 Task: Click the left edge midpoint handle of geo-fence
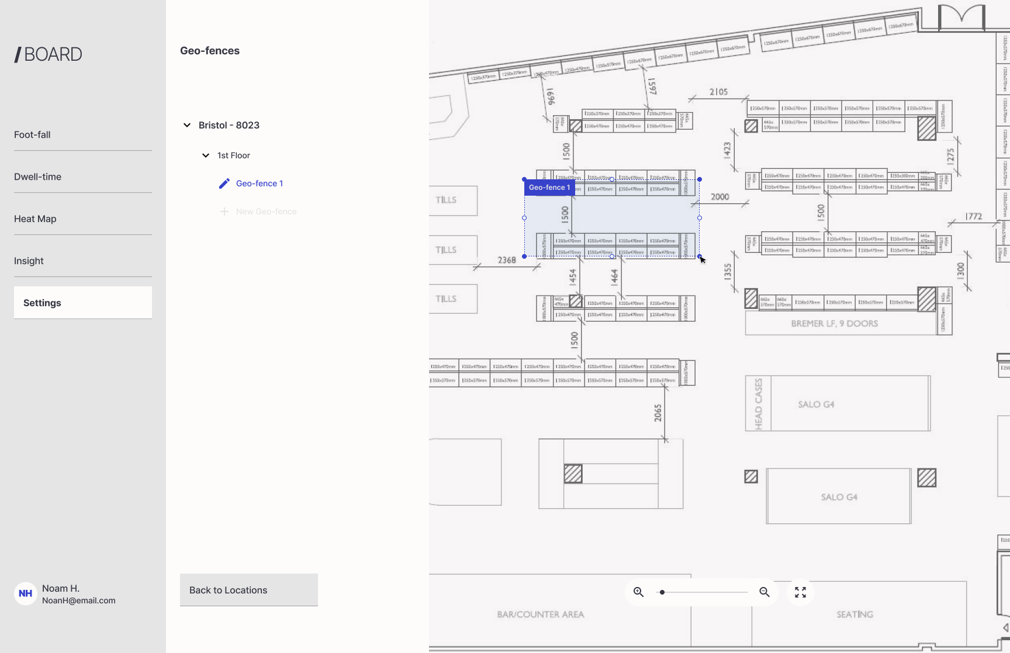[524, 218]
